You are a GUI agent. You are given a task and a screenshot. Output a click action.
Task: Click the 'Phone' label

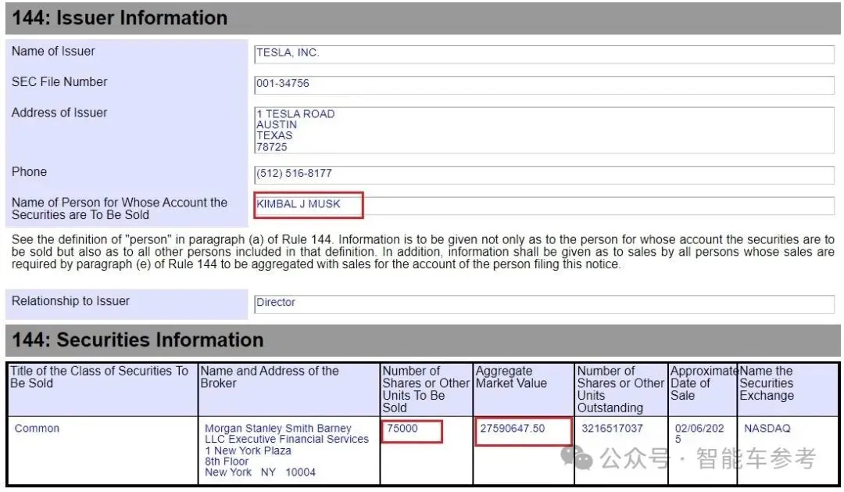(29, 172)
